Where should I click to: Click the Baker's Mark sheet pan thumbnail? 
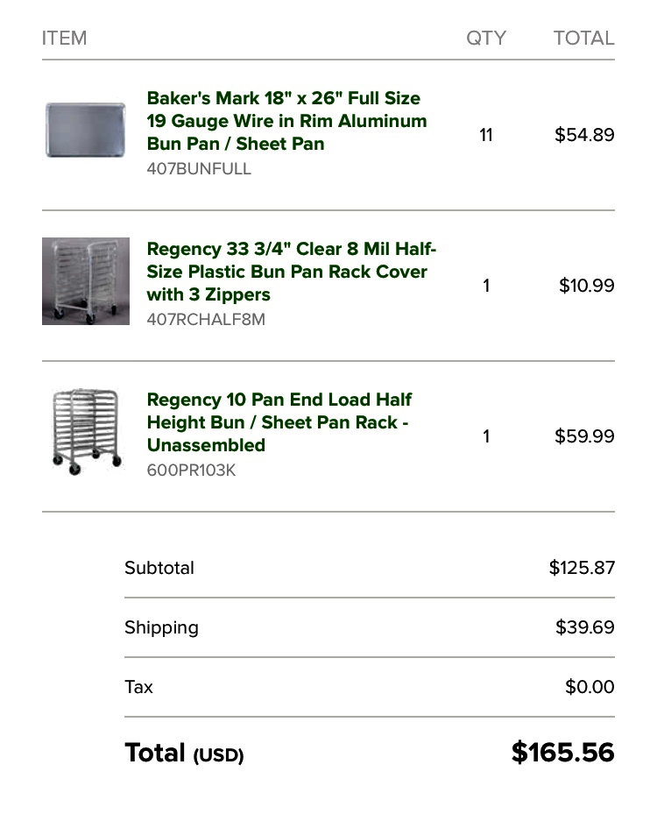point(86,131)
